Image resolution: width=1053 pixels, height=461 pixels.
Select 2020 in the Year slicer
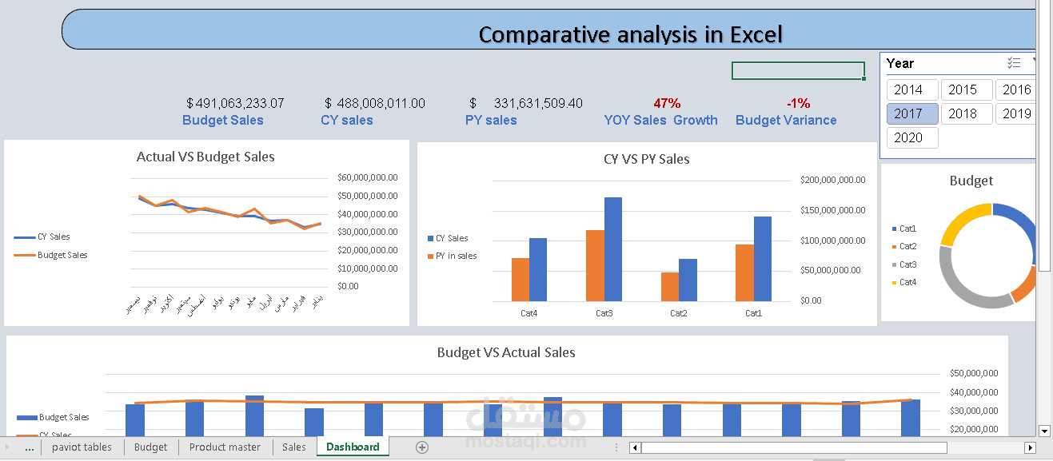912,137
